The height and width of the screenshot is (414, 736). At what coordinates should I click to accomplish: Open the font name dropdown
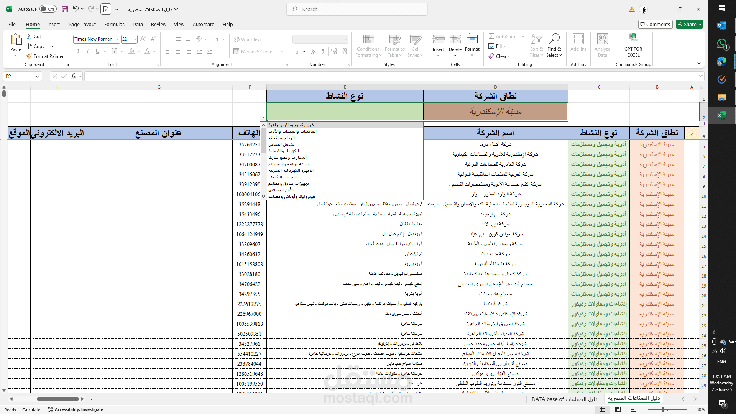[x=118, y=39]
